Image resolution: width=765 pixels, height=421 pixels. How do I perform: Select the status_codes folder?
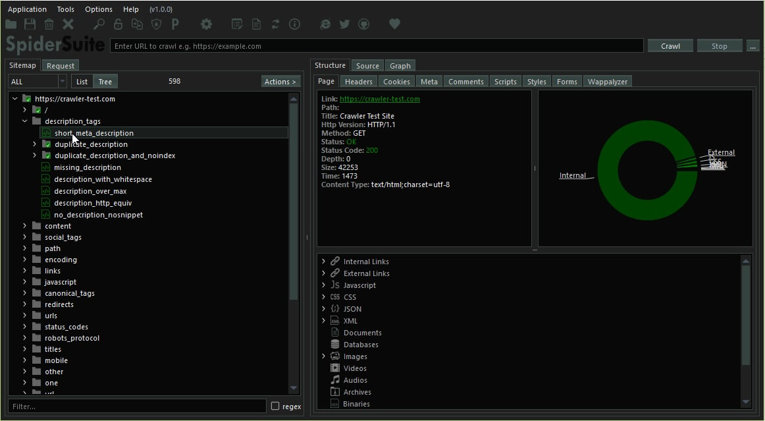coord(66,327)
